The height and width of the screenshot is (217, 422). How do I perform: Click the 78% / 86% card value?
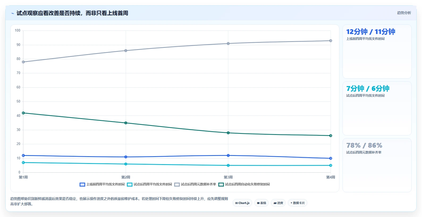click(x=364, y=145)
